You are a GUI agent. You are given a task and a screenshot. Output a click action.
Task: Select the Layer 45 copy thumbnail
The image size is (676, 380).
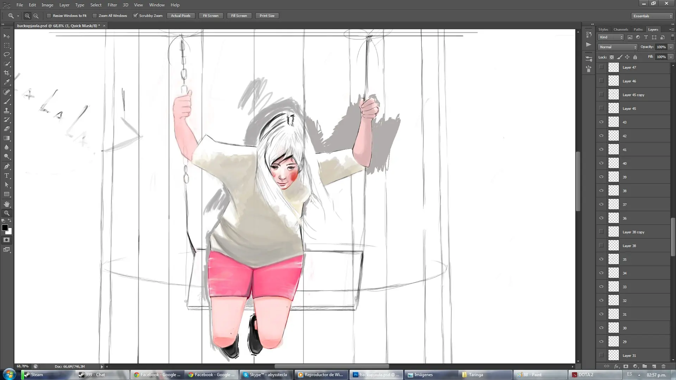[x=613, y=95]
